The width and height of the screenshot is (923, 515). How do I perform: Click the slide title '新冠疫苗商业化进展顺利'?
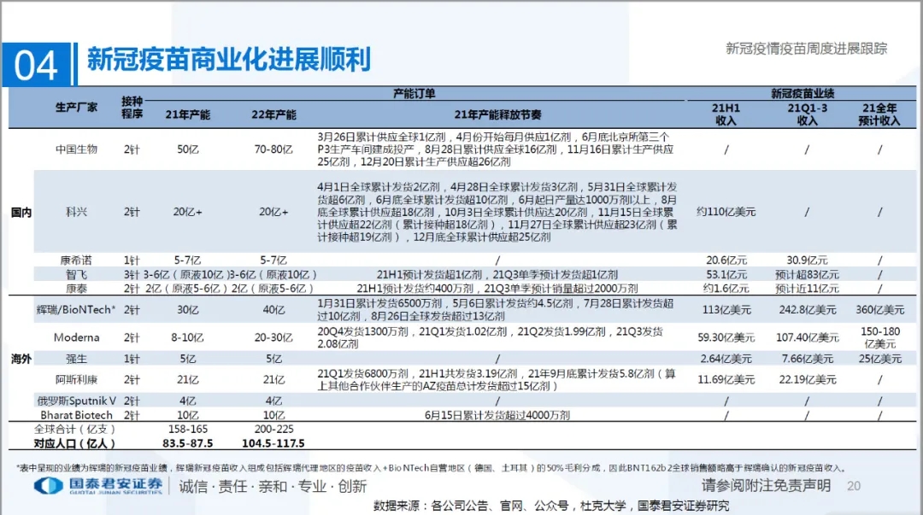229,60
